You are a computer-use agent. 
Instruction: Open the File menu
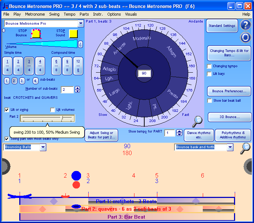(6, 14)
